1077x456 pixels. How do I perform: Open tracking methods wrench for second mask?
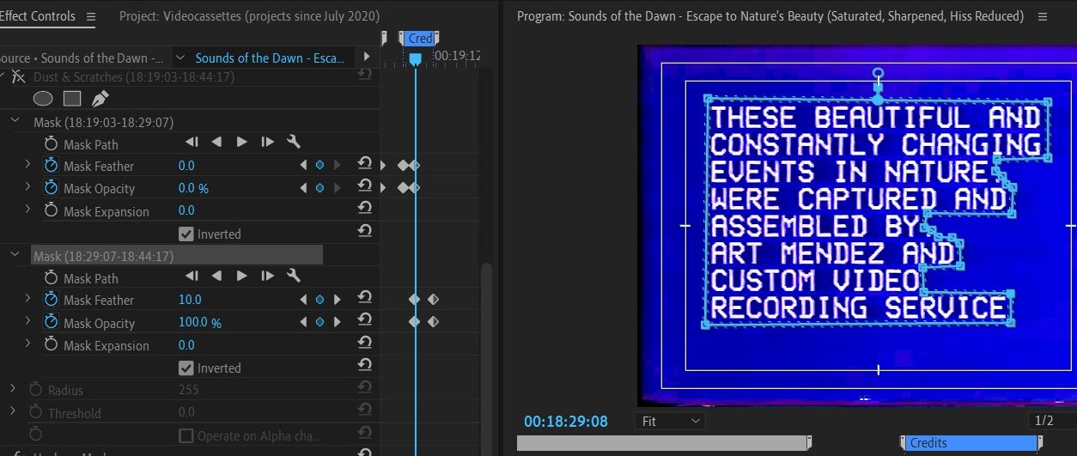293,276
